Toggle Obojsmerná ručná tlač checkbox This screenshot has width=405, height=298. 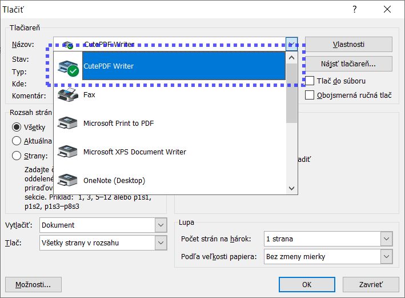pos(310,95)
